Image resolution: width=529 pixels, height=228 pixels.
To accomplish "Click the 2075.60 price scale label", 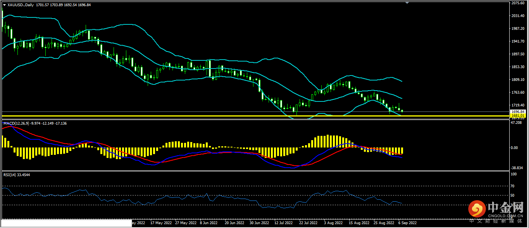I will tap(518, 3).
